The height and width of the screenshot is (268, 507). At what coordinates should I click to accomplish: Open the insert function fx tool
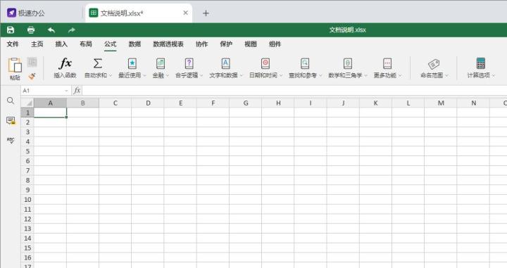[x=65, y=68]
